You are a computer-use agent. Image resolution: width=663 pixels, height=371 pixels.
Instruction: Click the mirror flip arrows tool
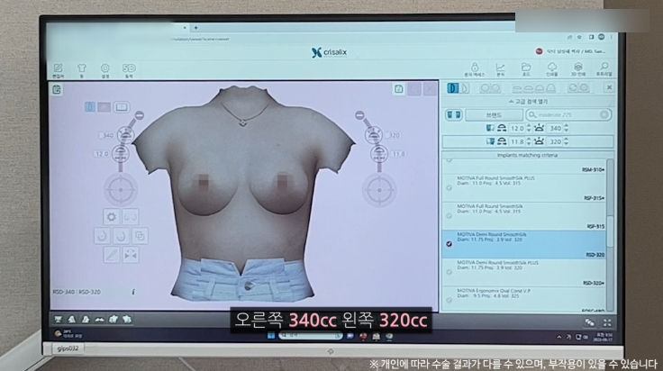(131, 255)
